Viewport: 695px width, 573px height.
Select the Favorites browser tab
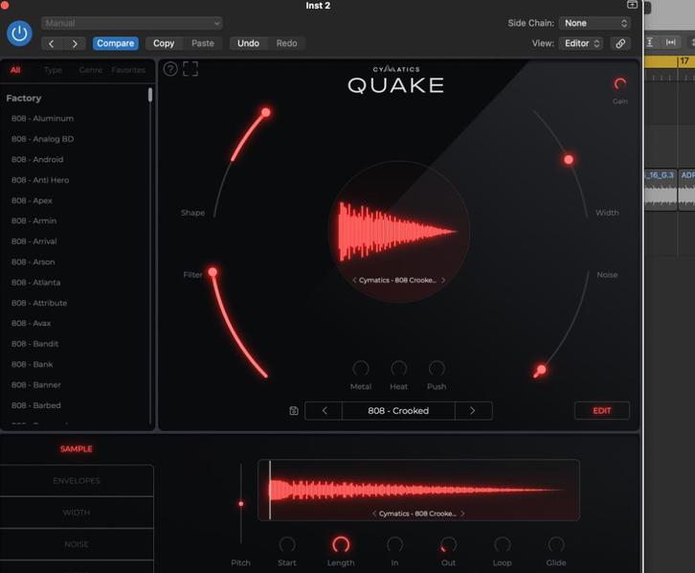(x=128, y=70)
